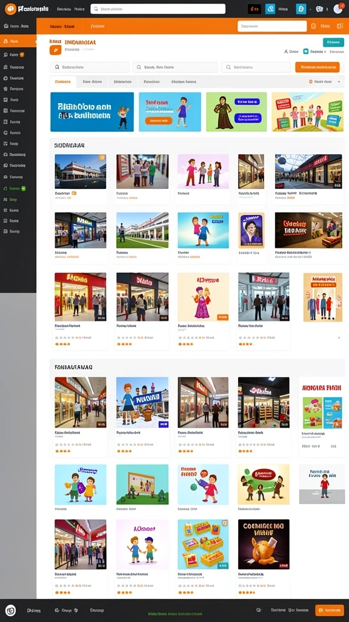The width and height of the screenshot is (349, 622).
Task: Click the orange rounded icon under the page title
Action: point(55,50)
